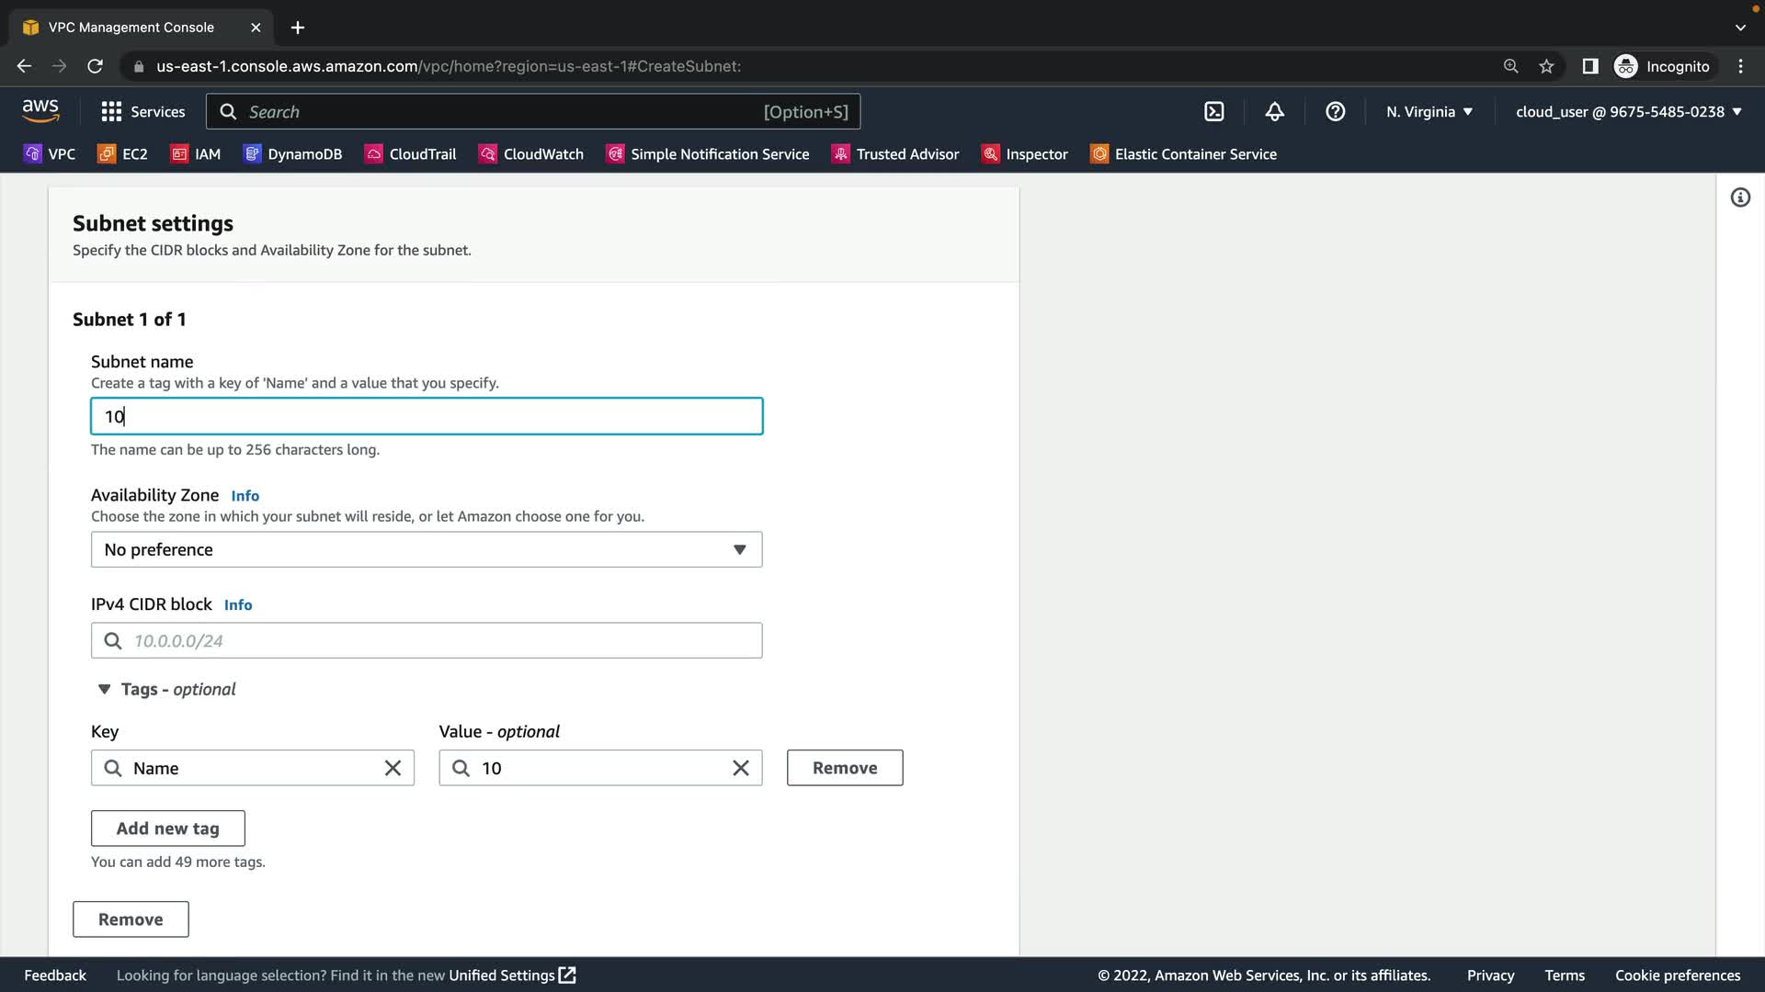
Task: Open the info panel icon on right
Action: point(1740,197)
